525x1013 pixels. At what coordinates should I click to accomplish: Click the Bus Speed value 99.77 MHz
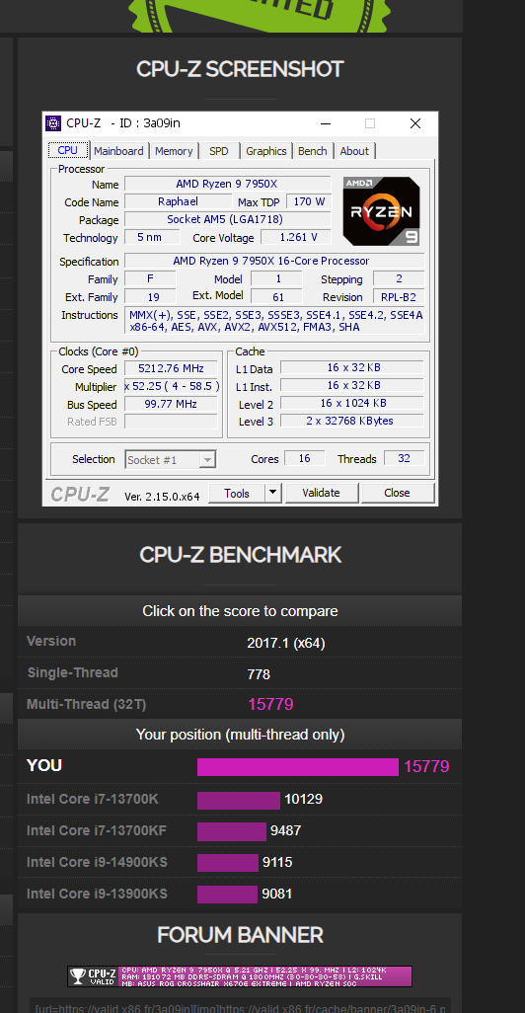(171, 405)
